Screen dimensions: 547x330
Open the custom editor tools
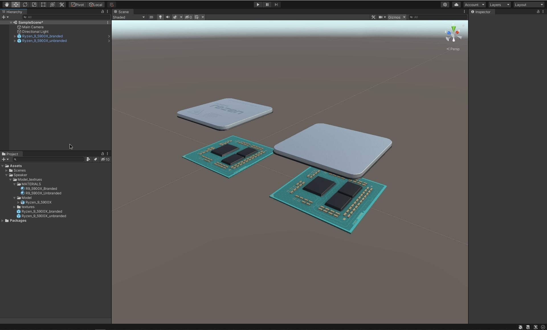click(x=62, y=5)
